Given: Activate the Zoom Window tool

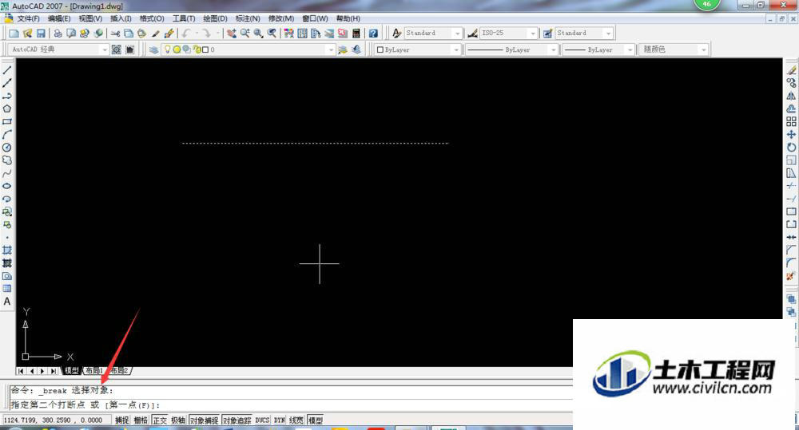Looking at the screenshot, I should click(258, 33).
